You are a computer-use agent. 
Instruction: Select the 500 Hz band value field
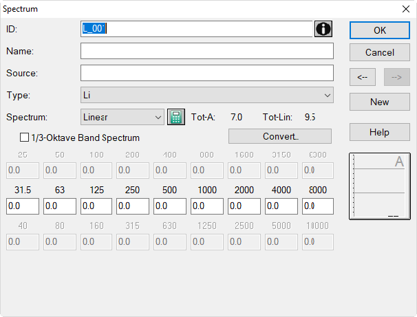pyautogui.click(x=170, y=206)
